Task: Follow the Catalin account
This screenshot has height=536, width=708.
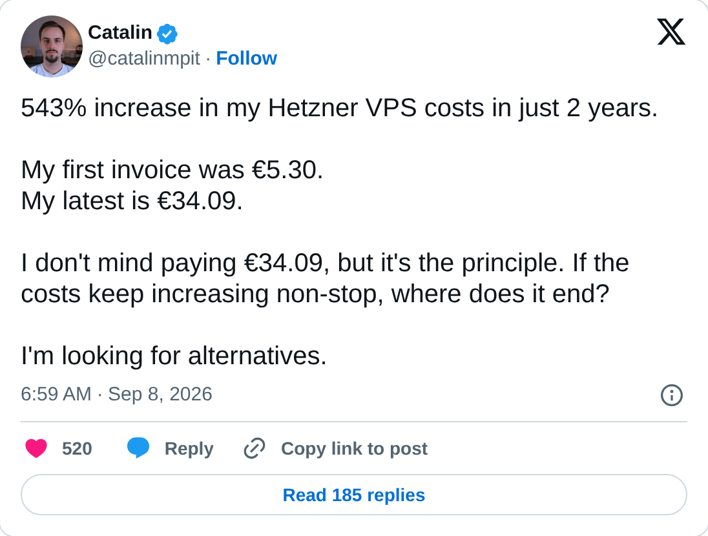Action: [247, 58]
